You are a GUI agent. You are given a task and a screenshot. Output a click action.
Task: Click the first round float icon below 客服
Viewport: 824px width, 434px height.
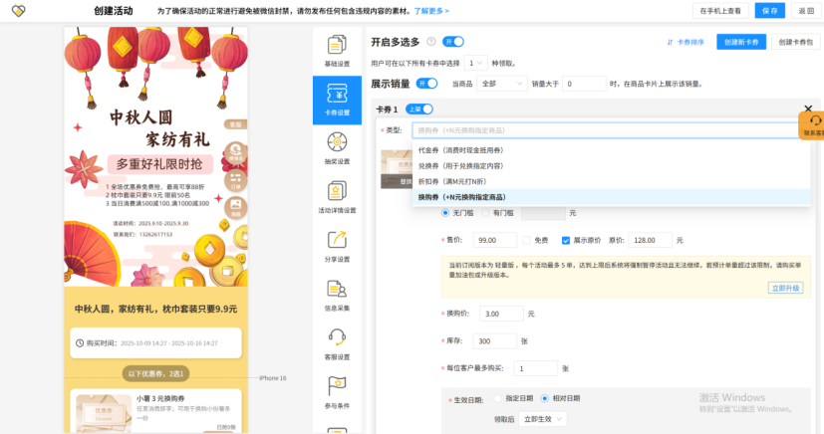[x=235, y=152]
